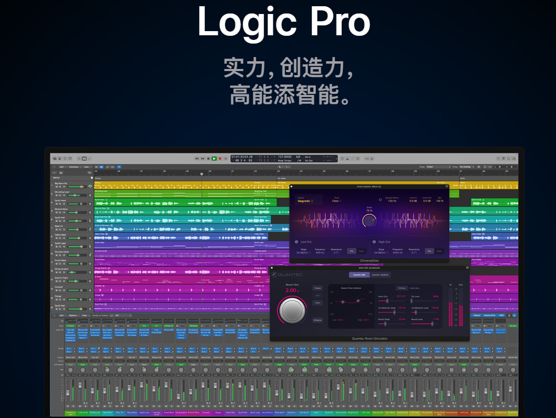Open the tracks area Functions menu
Viewport: 556px width, 418px height.
click(75, 166)
